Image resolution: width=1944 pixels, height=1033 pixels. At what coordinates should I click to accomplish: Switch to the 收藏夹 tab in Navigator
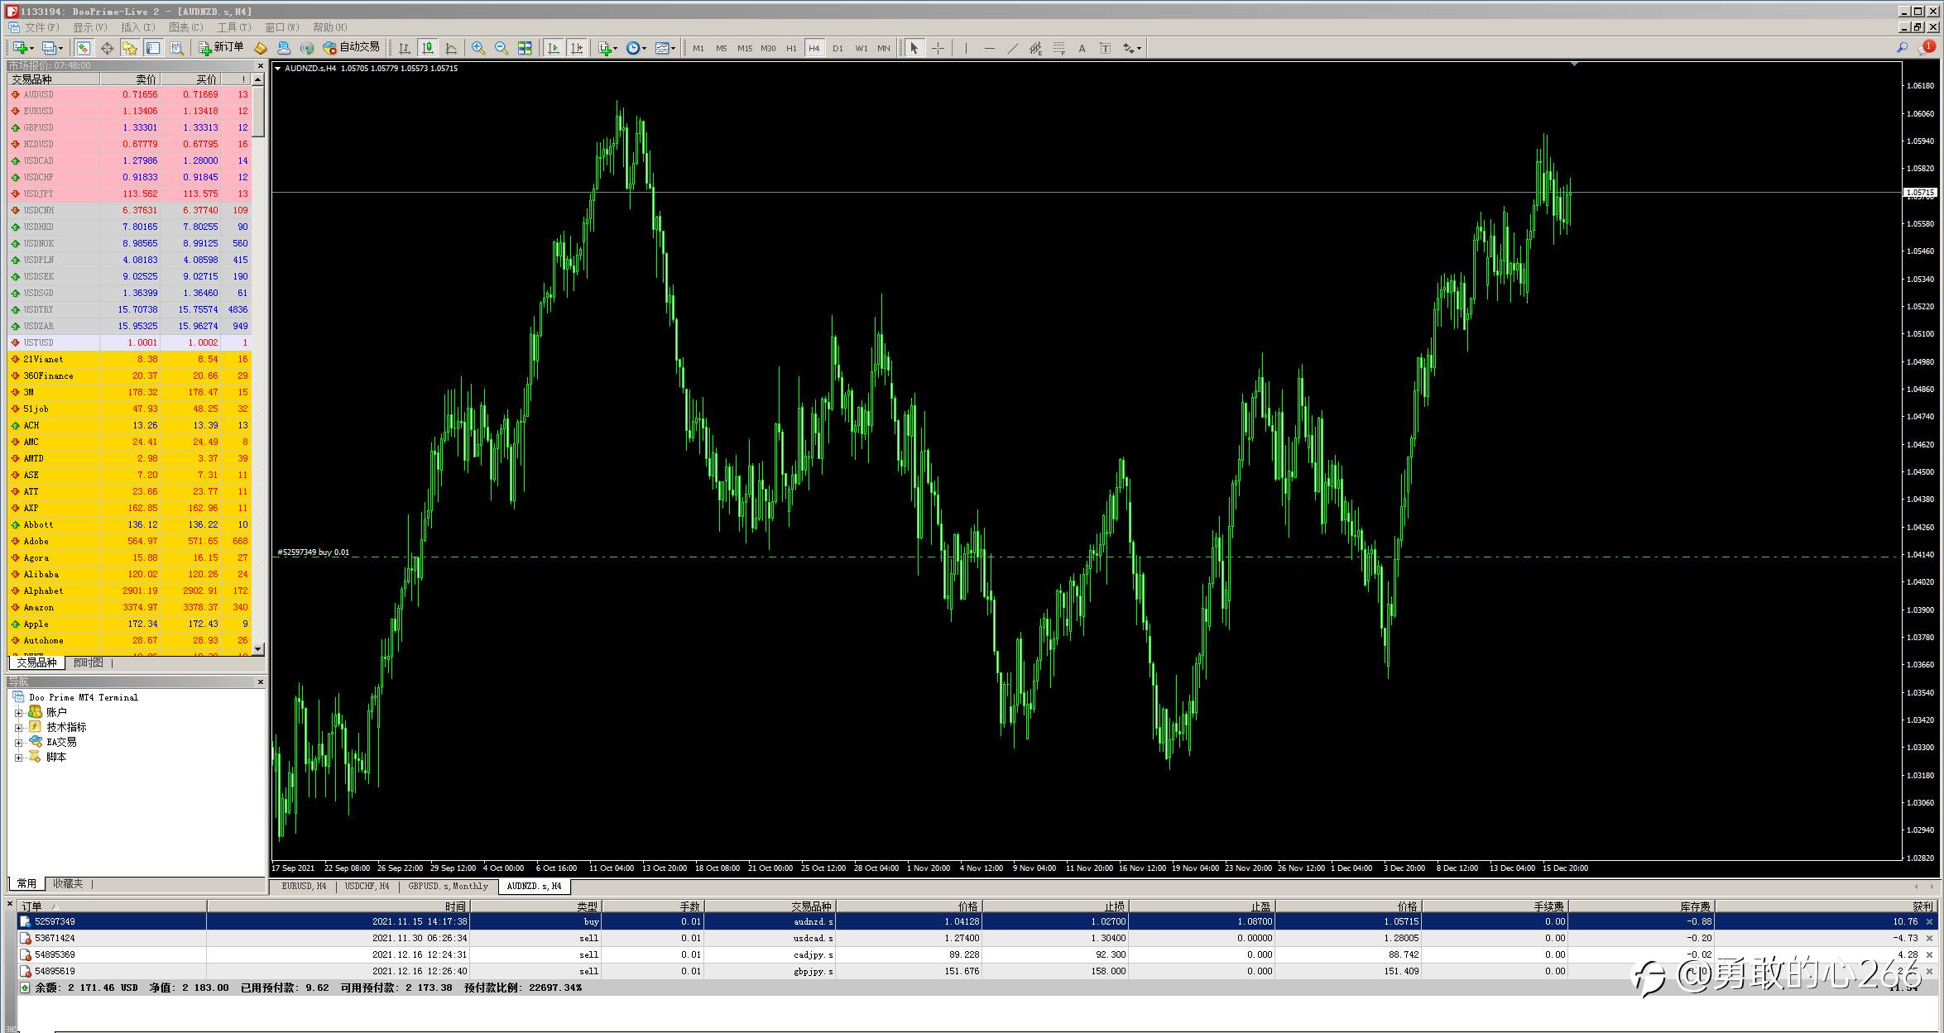pos(68,884)
